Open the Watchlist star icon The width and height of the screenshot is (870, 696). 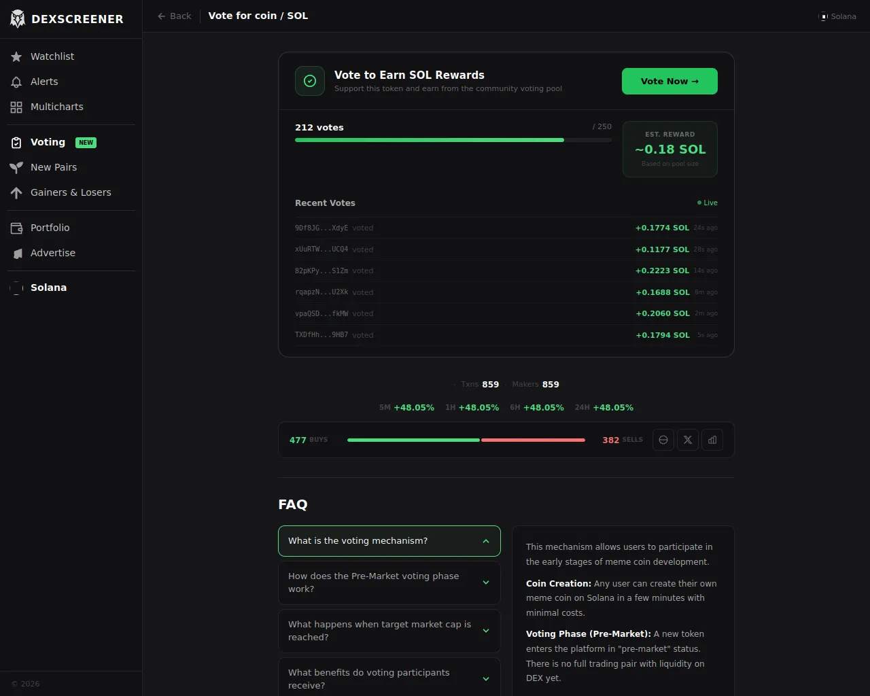[x=16, y=57]
